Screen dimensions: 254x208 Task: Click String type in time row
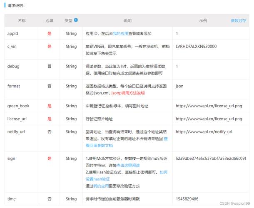[x=71, y=199]
